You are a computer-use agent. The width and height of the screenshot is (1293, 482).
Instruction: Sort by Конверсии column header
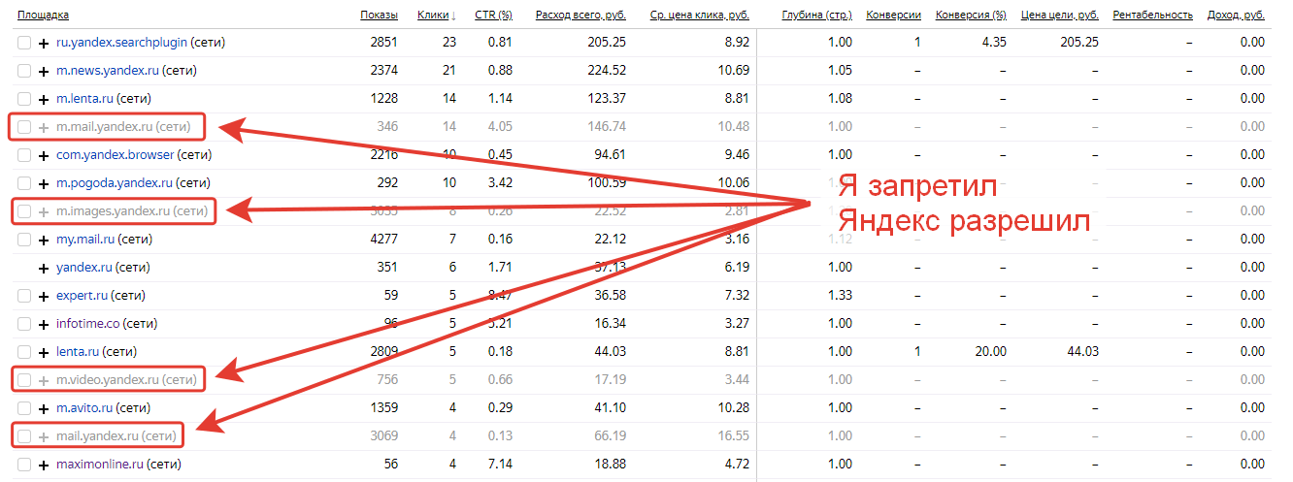pyautogui.click(x=893, y=15)
